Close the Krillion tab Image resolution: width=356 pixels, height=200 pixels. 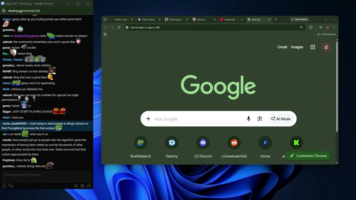[132, 19]
